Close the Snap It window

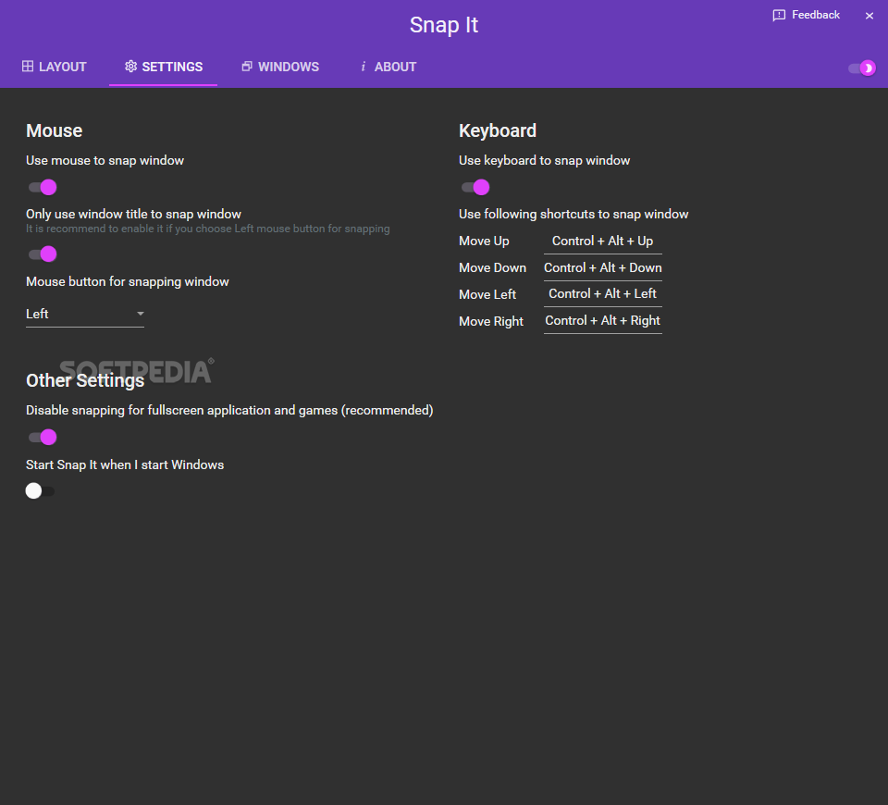pyautogui.click(x=869, y=16)
